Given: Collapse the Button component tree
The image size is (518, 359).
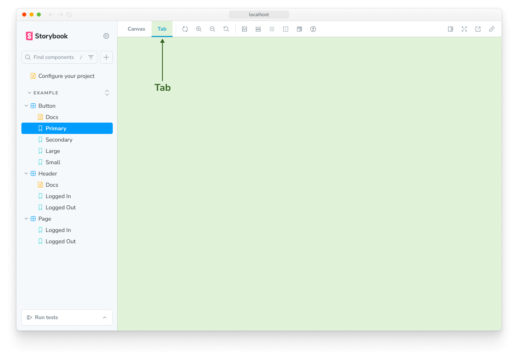Looking at the screenshot, I should tap(26, 106).
